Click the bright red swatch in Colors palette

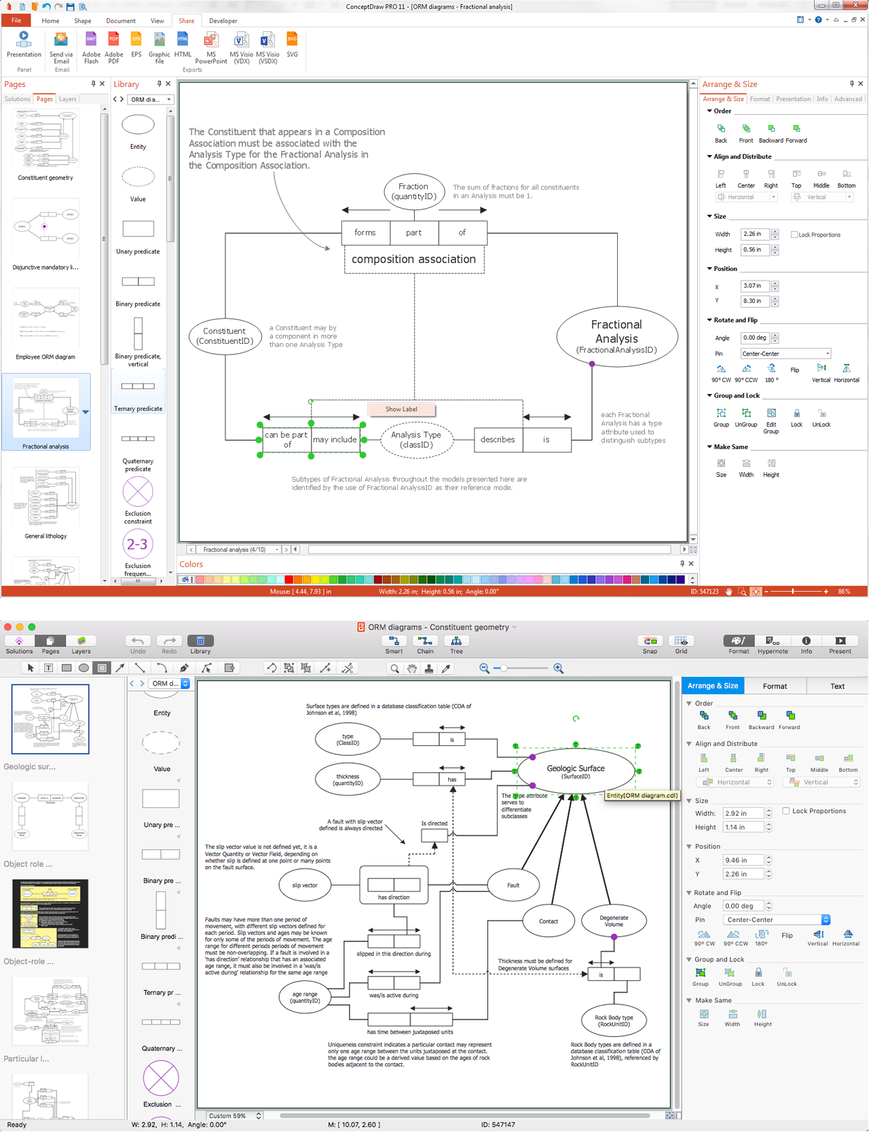[x=289, y=580]
